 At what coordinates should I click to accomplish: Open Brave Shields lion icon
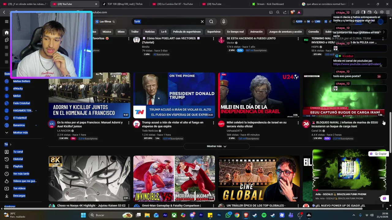pyautogui.click(x=293, y=12)
